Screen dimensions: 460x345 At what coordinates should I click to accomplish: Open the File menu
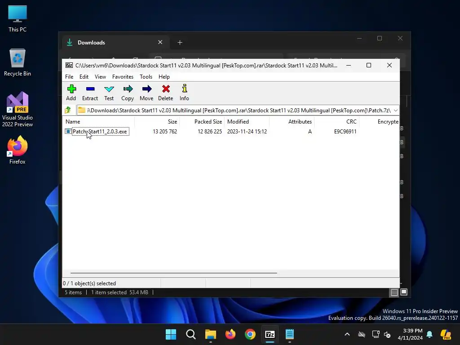[69, 76]
